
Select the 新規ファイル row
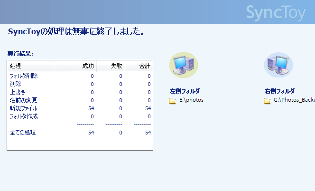pos(80,108)
